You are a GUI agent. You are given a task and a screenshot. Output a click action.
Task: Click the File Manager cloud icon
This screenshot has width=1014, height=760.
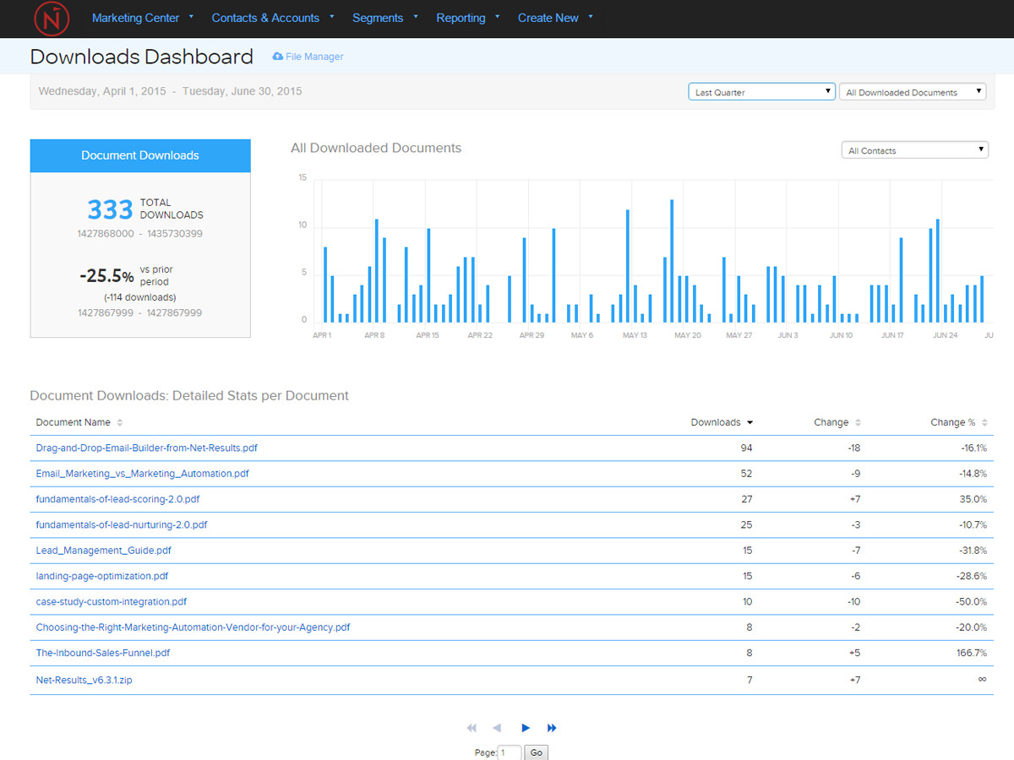click(277, 57)
